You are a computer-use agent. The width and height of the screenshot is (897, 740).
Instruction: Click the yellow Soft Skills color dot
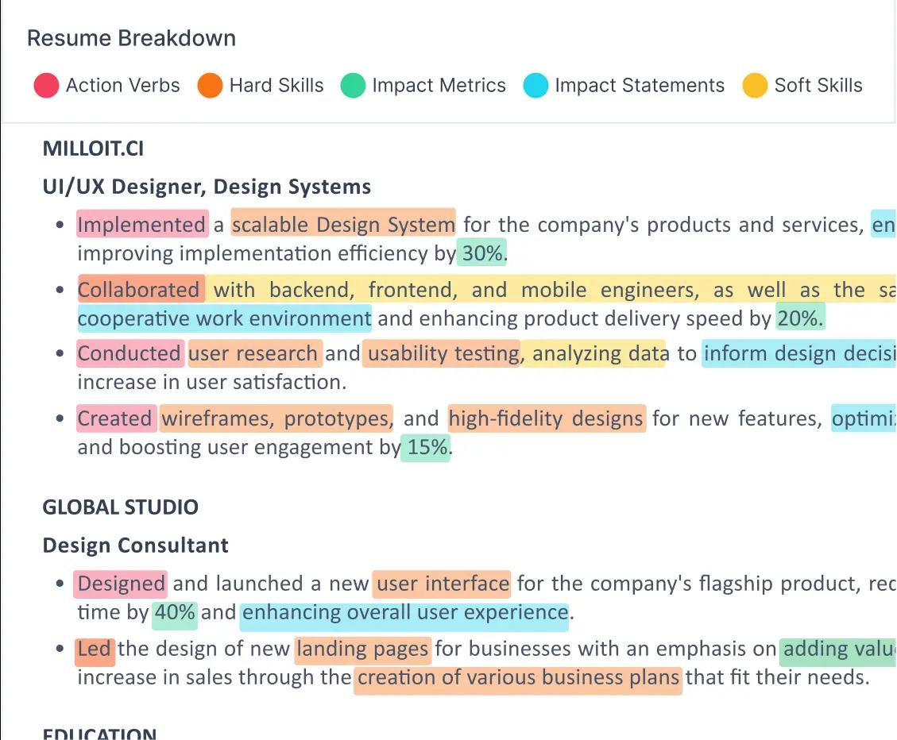tap(755, 86)
